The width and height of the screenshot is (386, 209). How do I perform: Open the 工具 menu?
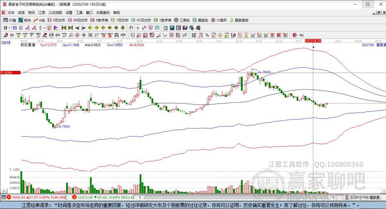tap(79, 12)
